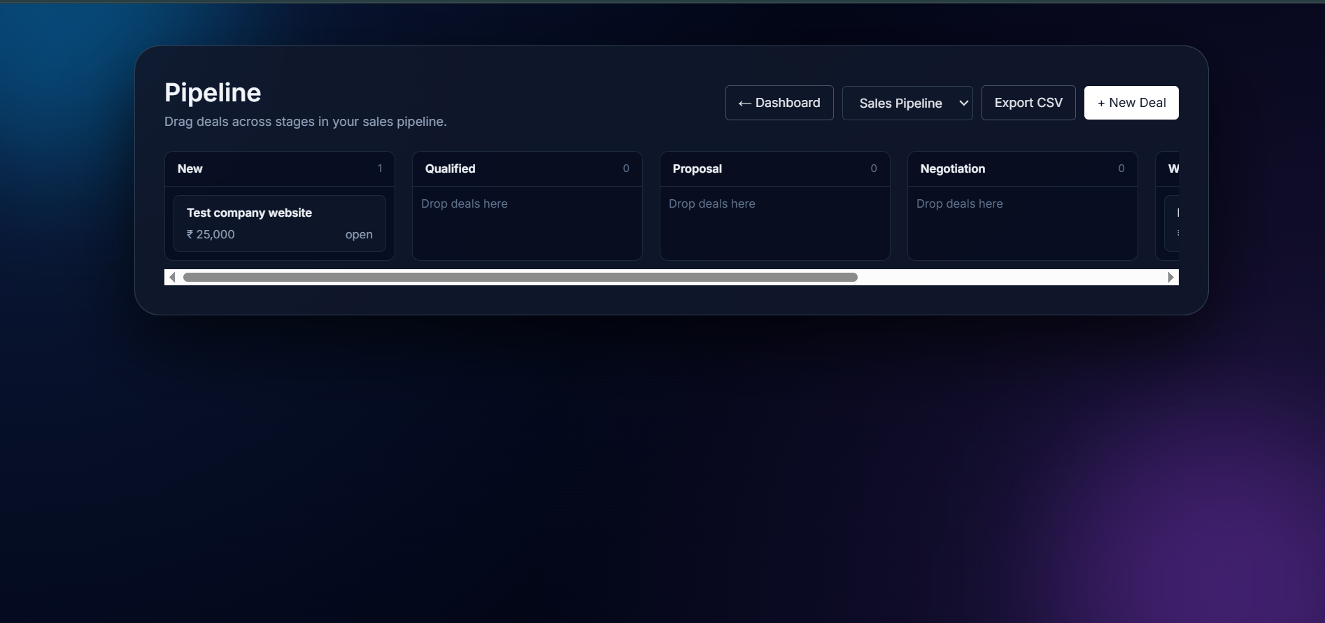This screenshot has height=623, width=1325.
Task: Click the scrollbar's left arrow
Action: tap(172, 278)
